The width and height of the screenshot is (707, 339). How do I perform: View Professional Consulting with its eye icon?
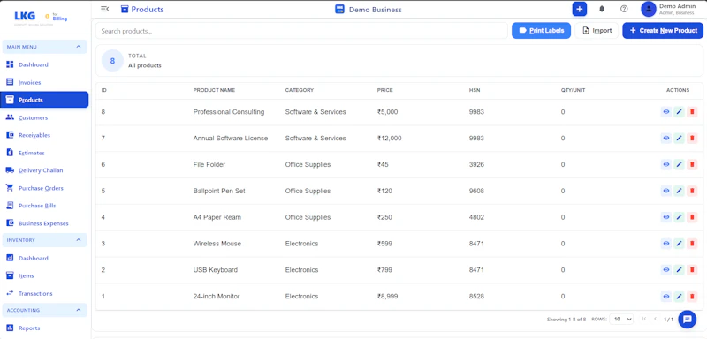(666, 112)
